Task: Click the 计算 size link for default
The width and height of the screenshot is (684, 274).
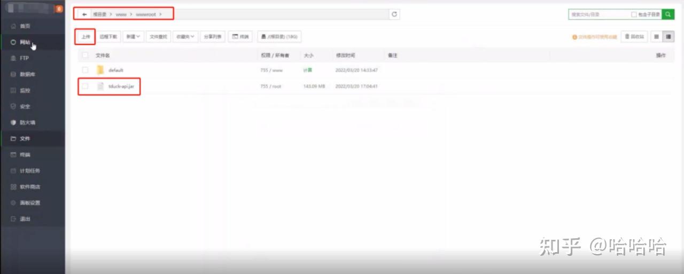Action: (308, 70)
